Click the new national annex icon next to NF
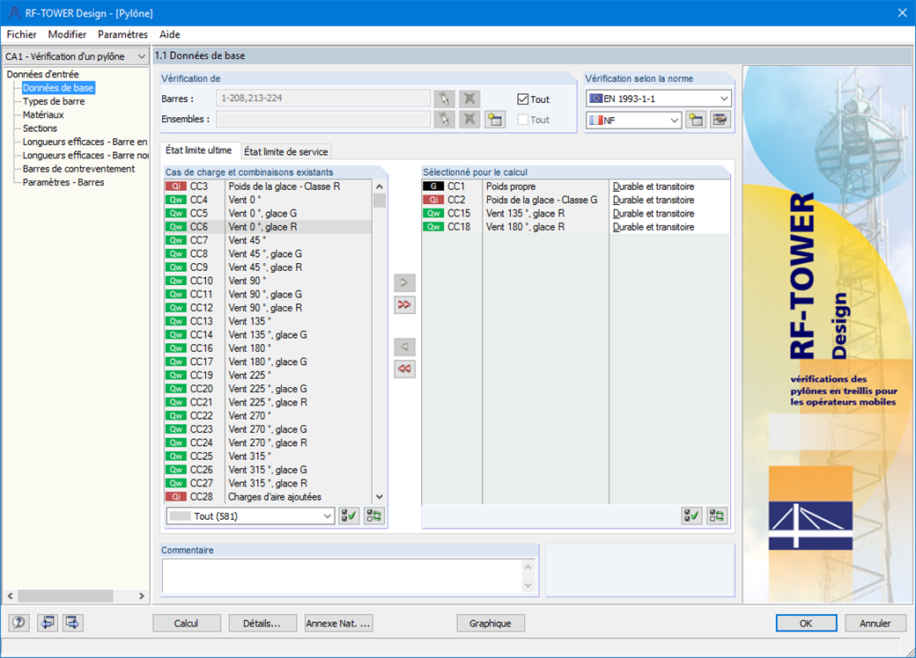The width and height of the screenshot is (916, 658). pyautogui.click(x=696, y=120)
